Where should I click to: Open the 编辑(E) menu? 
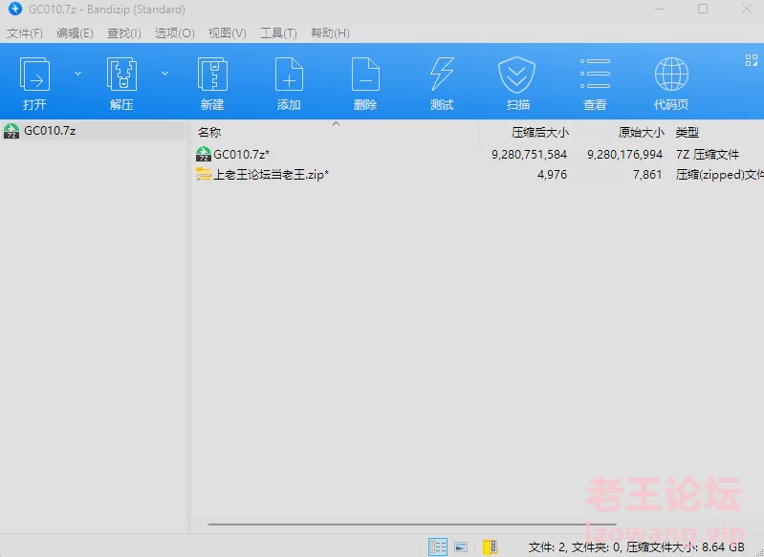75,33
